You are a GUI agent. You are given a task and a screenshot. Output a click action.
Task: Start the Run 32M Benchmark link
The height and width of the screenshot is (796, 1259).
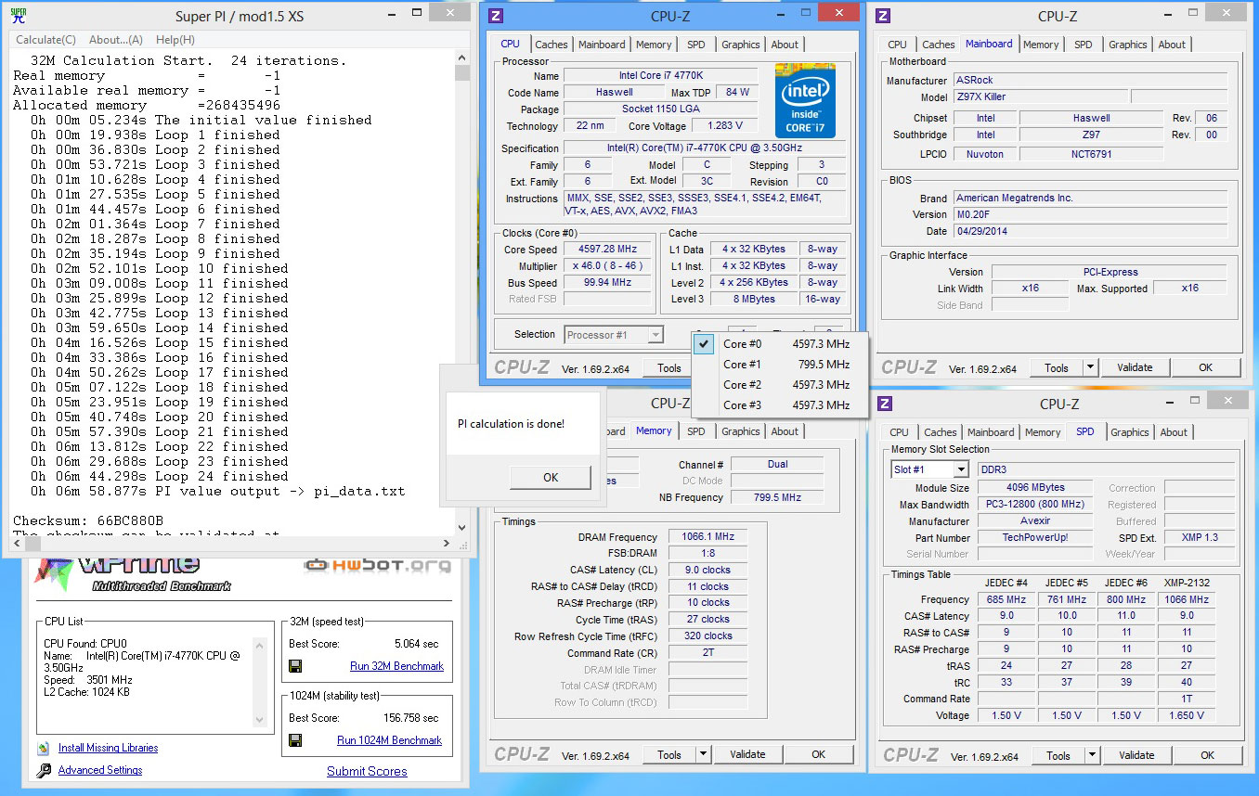[x=396, y=666]
